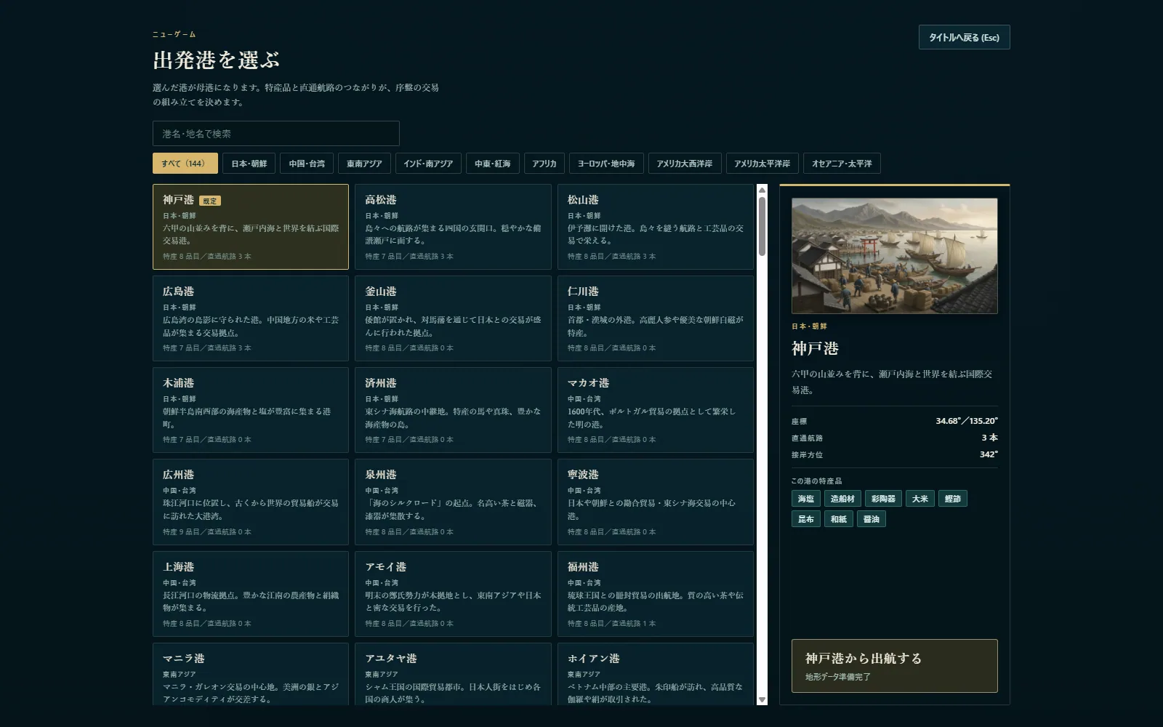Filter by オセアニア・太平洋 region
Viewport: 1163px width, 727px height.
point(842,164)
